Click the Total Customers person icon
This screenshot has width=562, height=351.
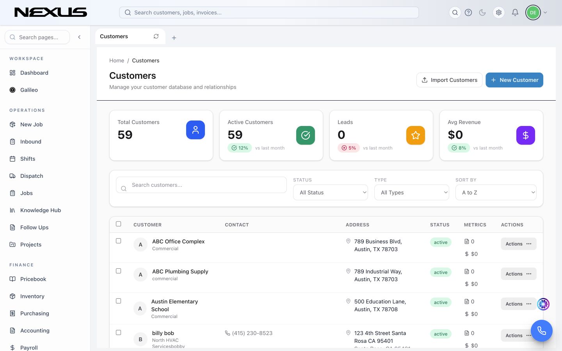point(196,130)
